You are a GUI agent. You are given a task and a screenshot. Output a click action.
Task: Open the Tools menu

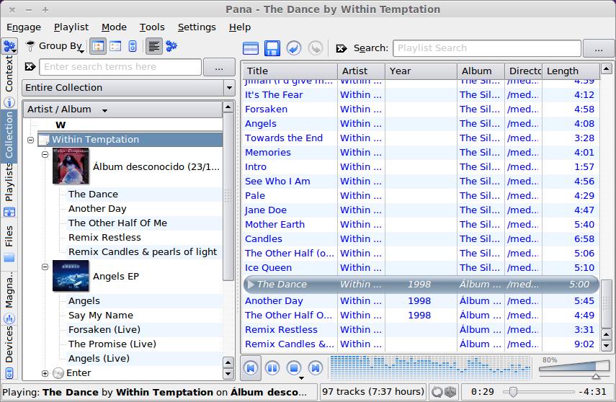152,27
